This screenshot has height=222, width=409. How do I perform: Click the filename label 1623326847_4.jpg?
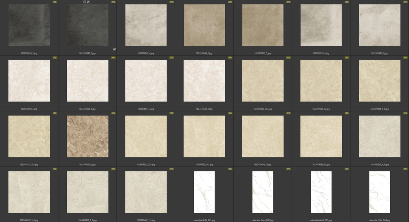point(146,53)
